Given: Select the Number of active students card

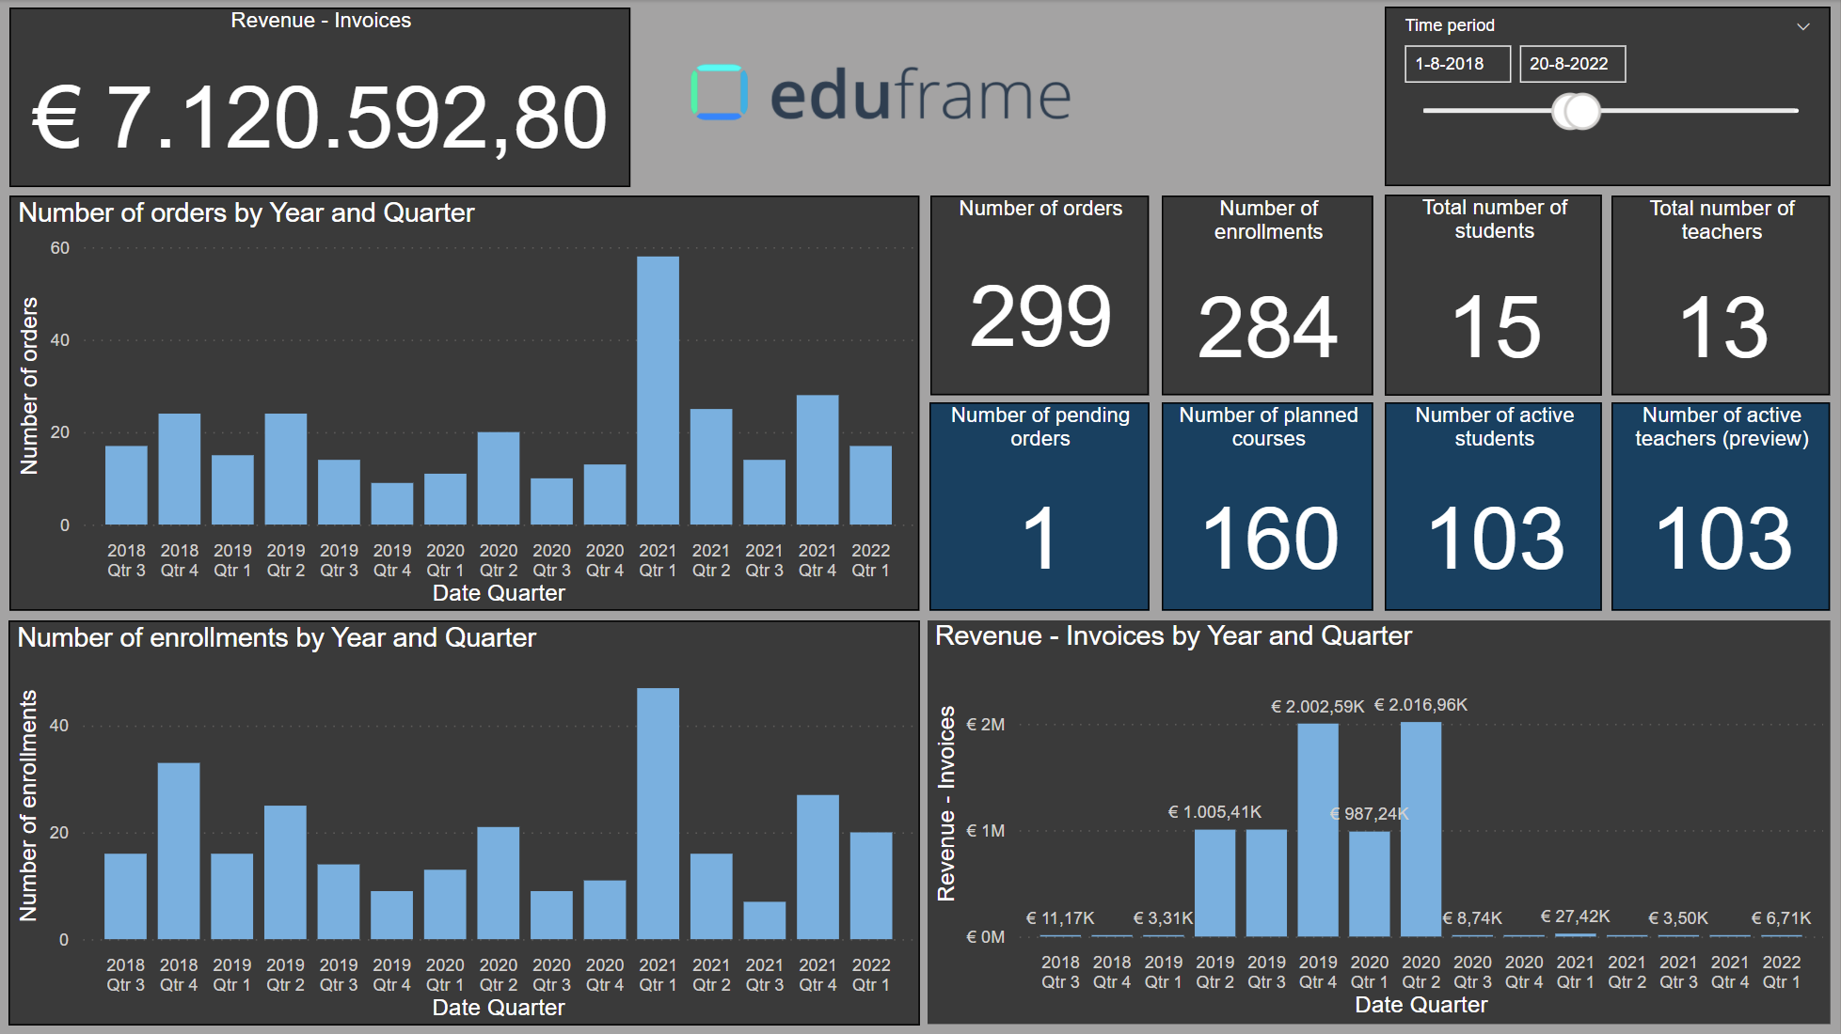Looking at the screenshot, I should pyautogui.click(x=1493, y=507).
